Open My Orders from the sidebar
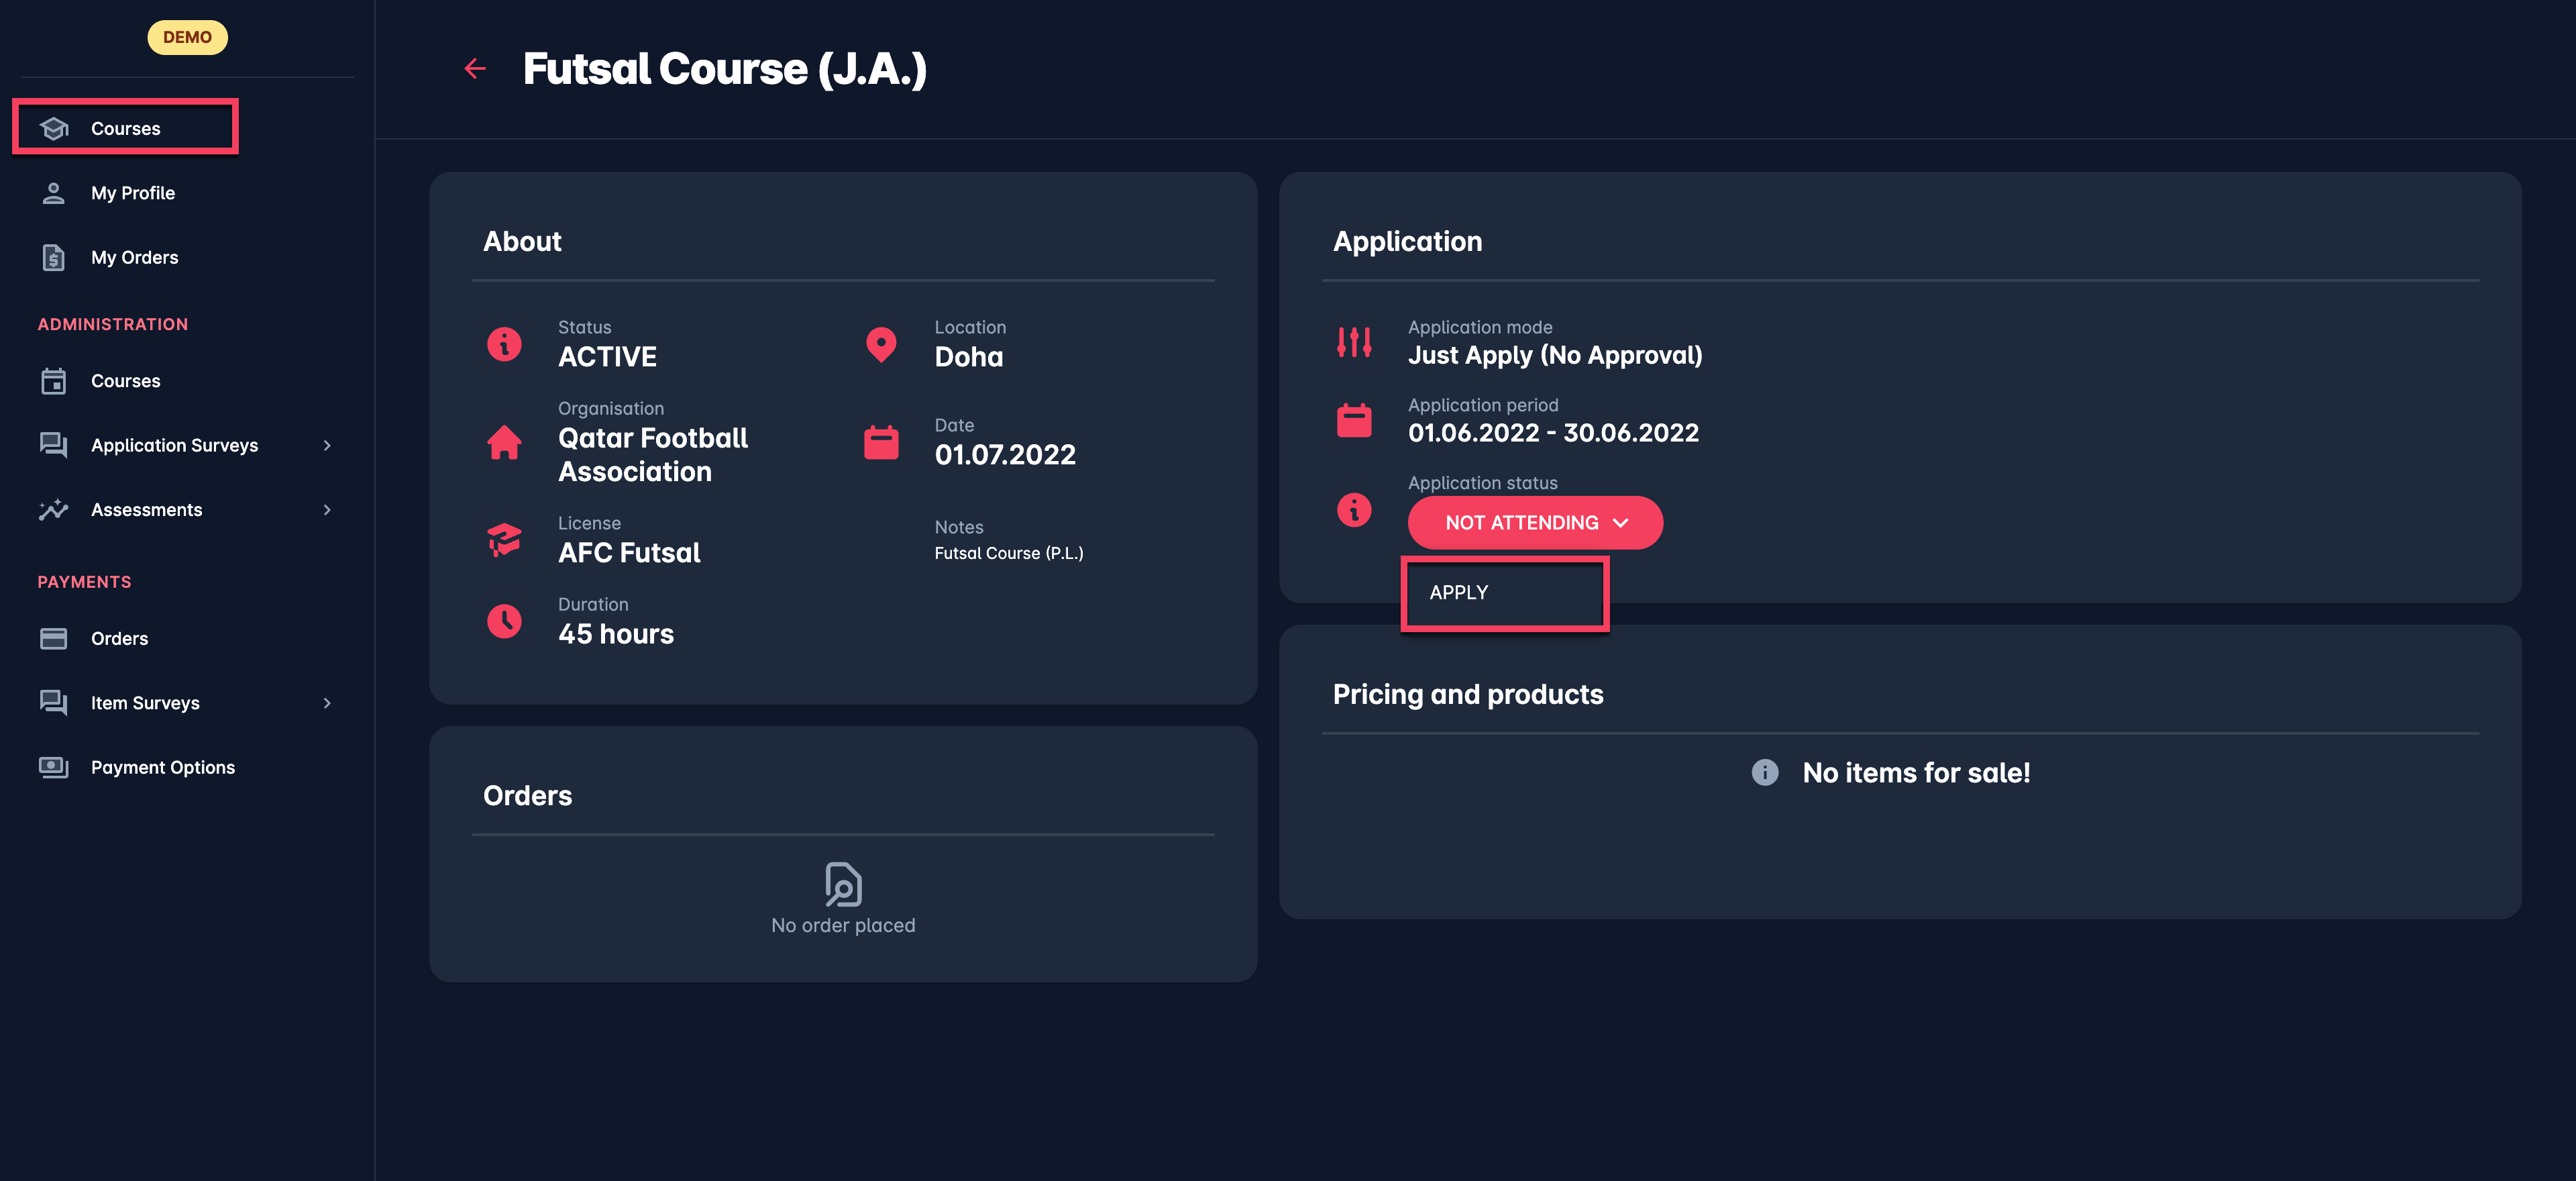Viewport: 2576px width, 1181px height. click(x=135, y=257)
